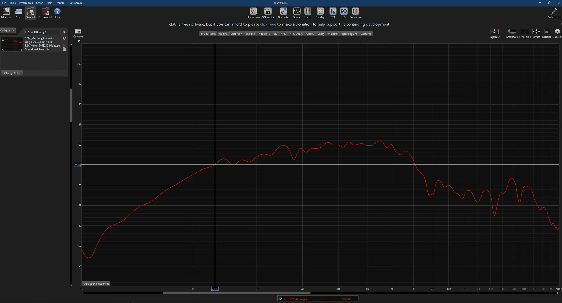
Task: Switch to the Impulse tab
Action: (250, 34)
